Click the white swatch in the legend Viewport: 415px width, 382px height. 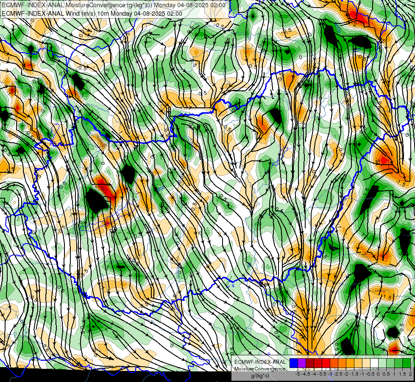[374, 363]
